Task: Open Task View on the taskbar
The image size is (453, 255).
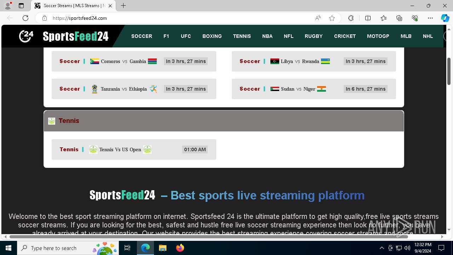Action: pyautogui.click(x=127, y=248)
